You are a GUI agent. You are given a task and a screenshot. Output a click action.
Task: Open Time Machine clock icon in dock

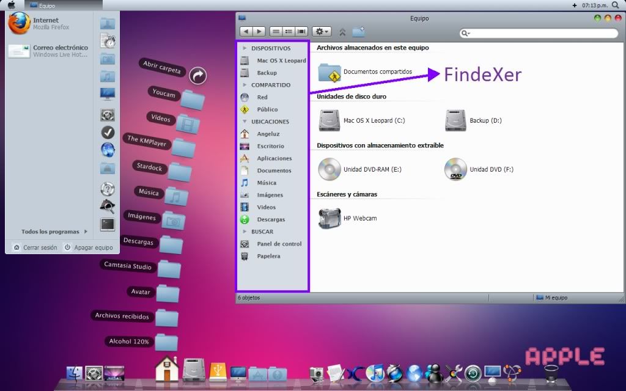(473, 375)
